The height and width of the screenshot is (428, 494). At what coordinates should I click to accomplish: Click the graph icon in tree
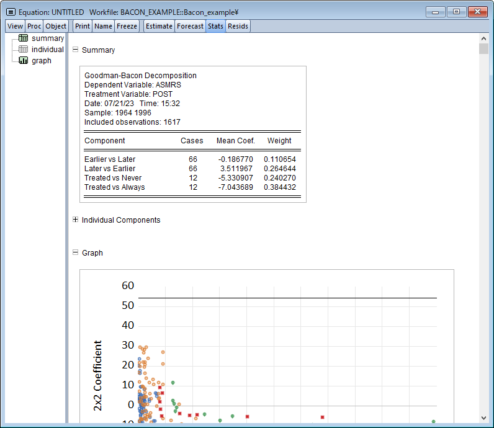23,60
